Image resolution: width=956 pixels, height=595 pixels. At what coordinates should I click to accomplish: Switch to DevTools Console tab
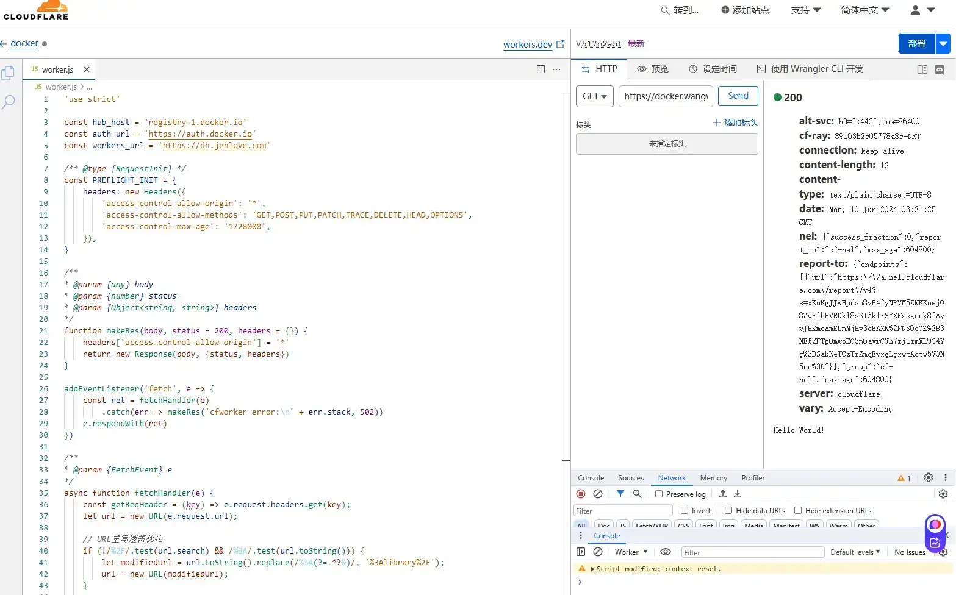tap(591, 478)
